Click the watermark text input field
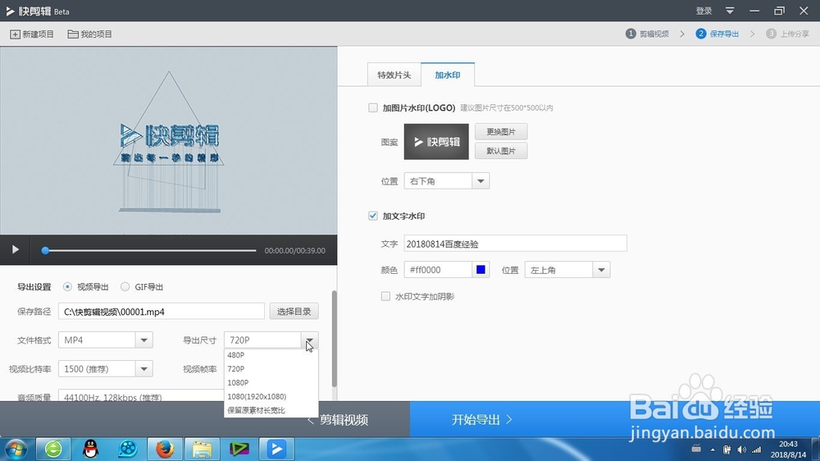This screenshot has width=820, height=461. click(515, 244)
